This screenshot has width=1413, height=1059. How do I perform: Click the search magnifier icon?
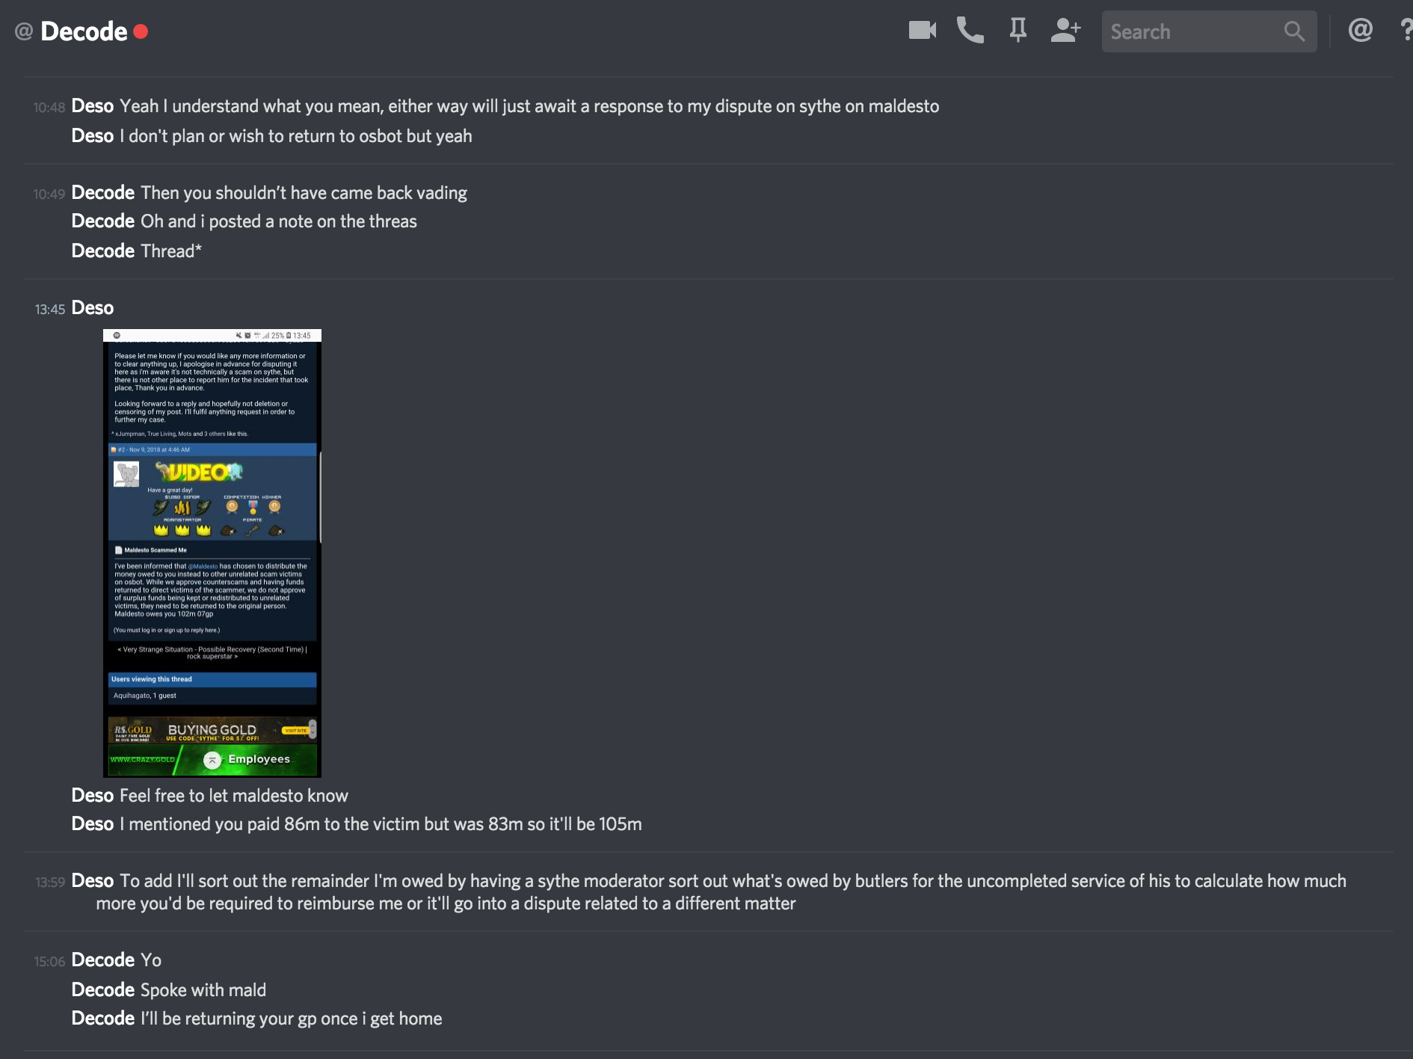tap(1294, 31)
